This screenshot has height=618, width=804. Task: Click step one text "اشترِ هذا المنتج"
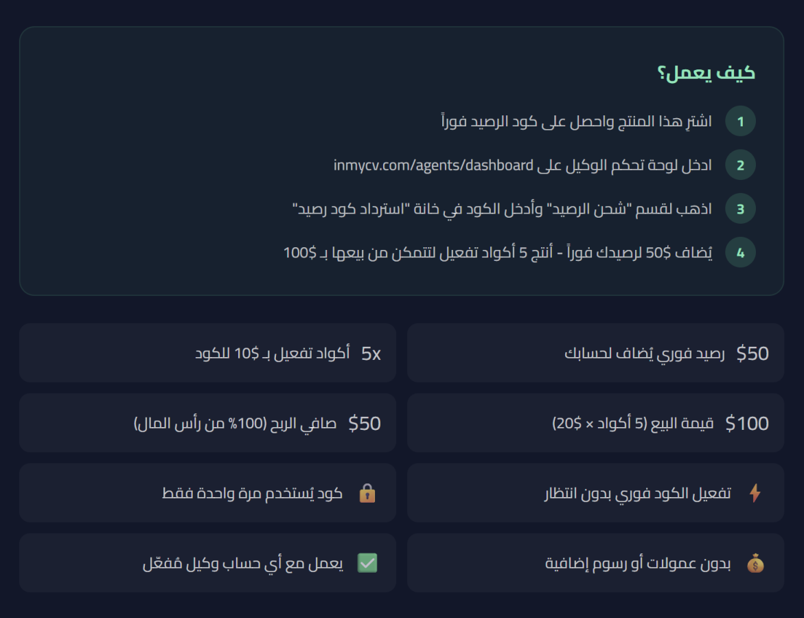[577, 122]
